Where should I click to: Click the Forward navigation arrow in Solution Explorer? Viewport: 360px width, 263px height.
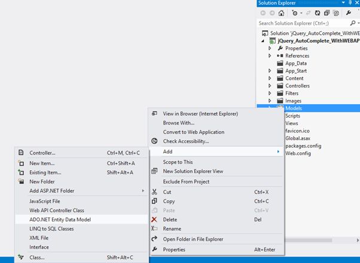click(272, 13)
